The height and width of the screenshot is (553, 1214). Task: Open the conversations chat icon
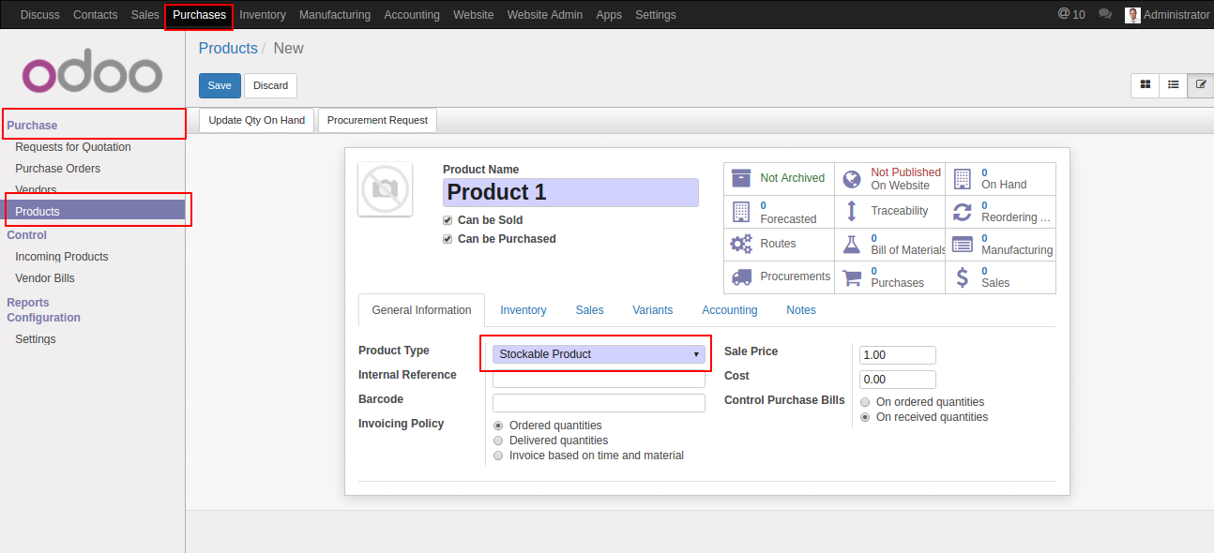click(x=1105, y=15)
